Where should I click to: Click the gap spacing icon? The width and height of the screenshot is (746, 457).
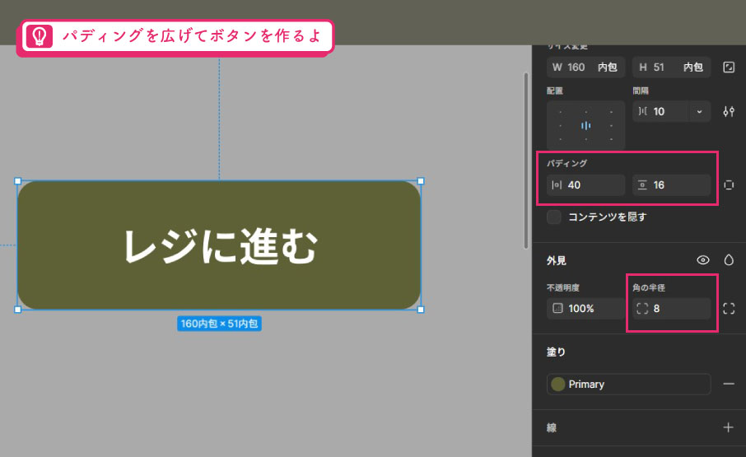coord(642,111)
